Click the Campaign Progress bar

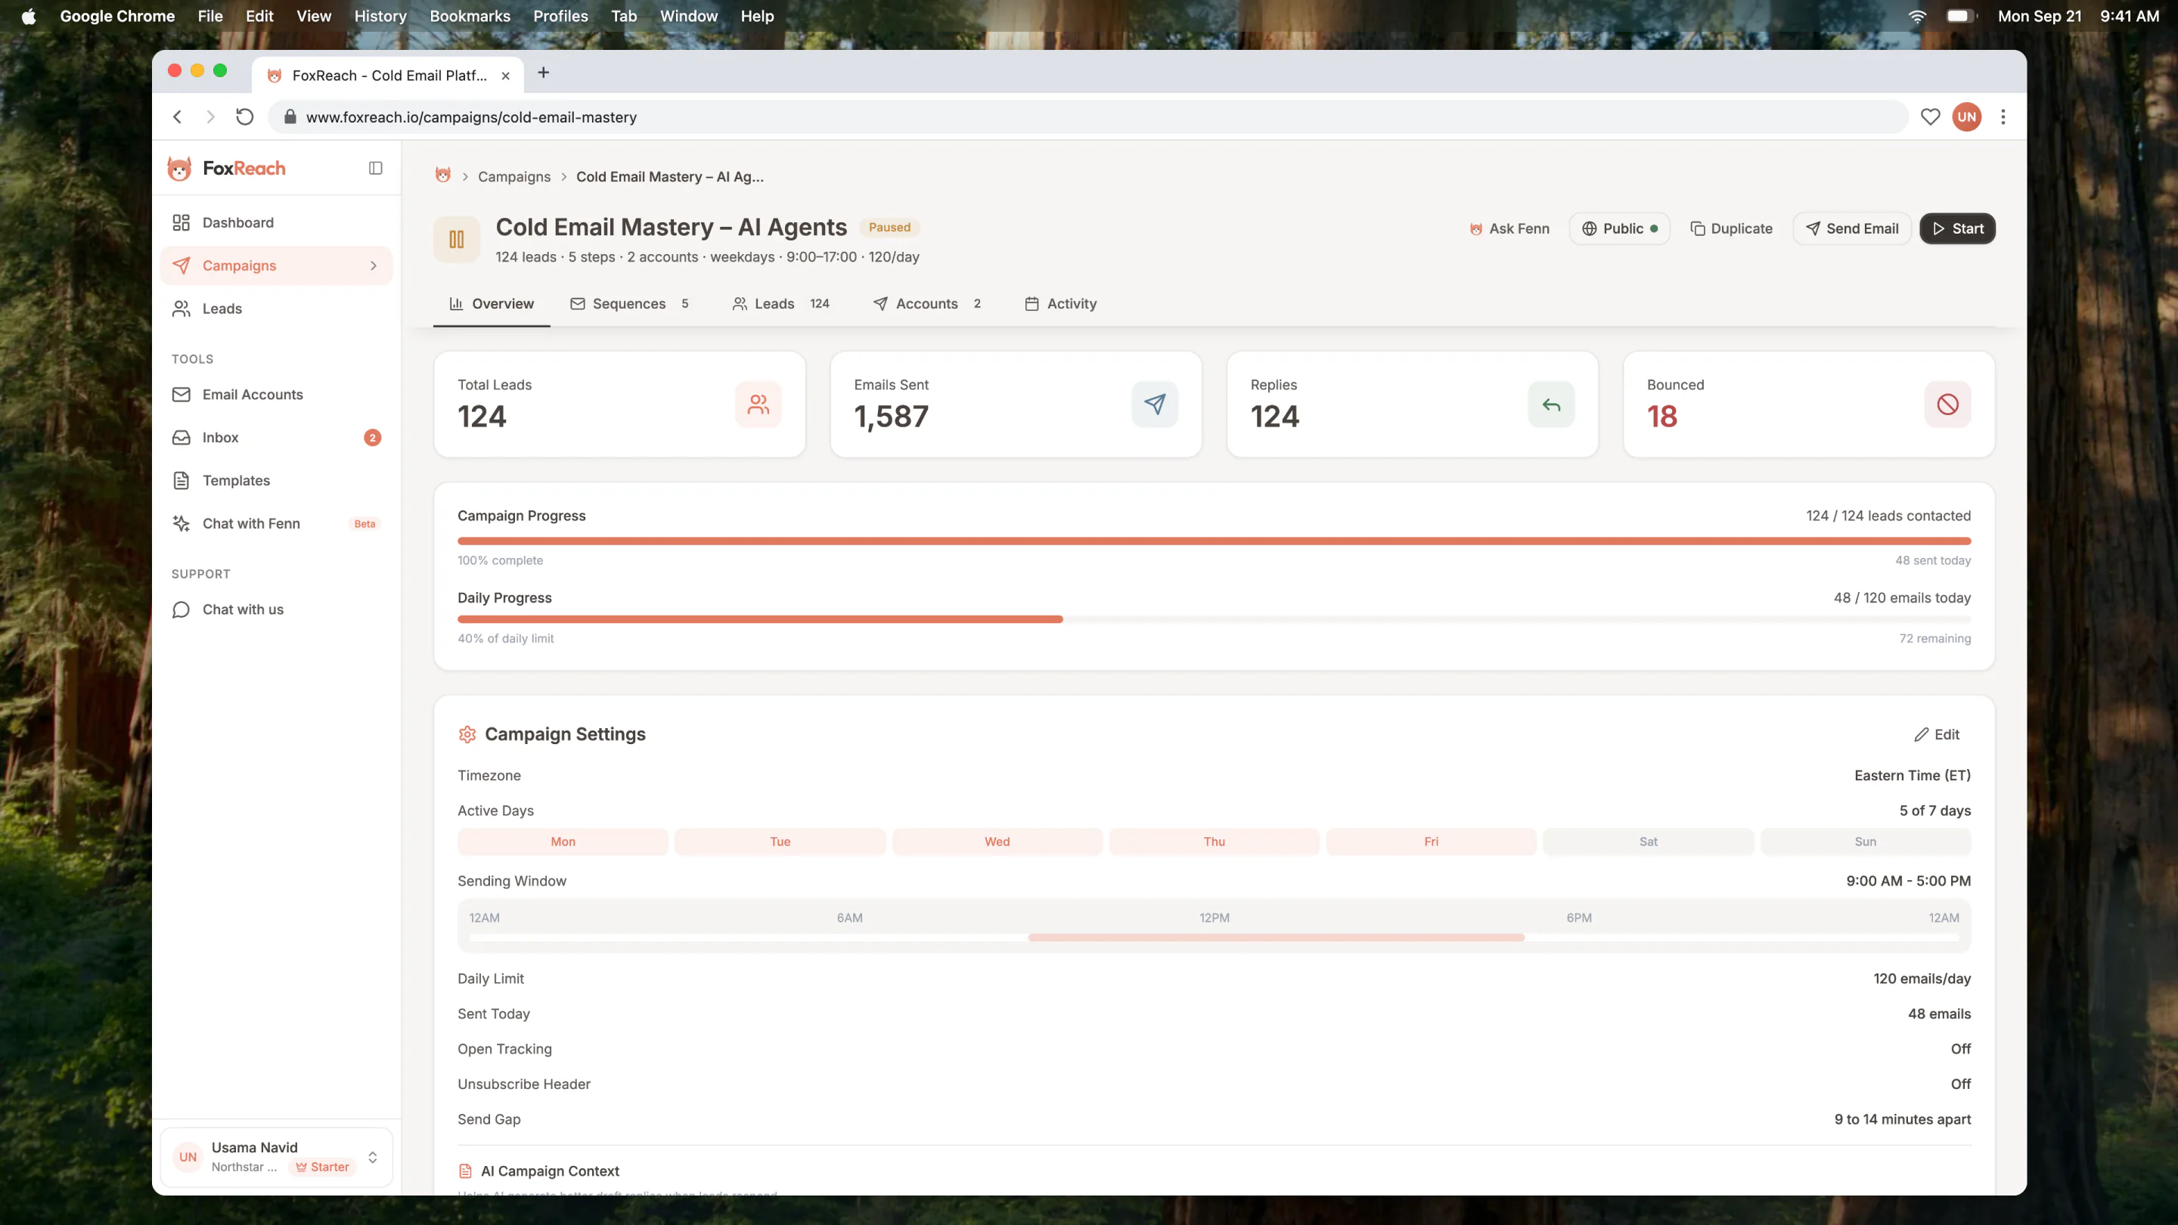pyautogui.click(x=1214, y=541)
